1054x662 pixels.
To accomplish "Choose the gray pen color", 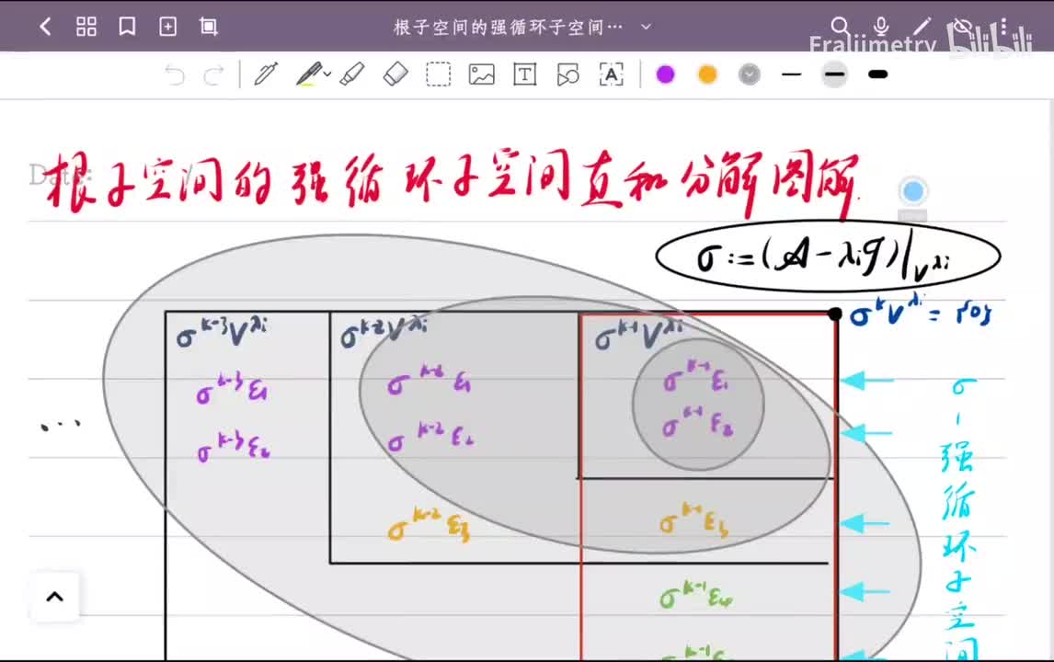I will (749, 74).
